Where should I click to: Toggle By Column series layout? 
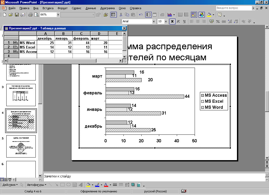click(x=154, y=15)
